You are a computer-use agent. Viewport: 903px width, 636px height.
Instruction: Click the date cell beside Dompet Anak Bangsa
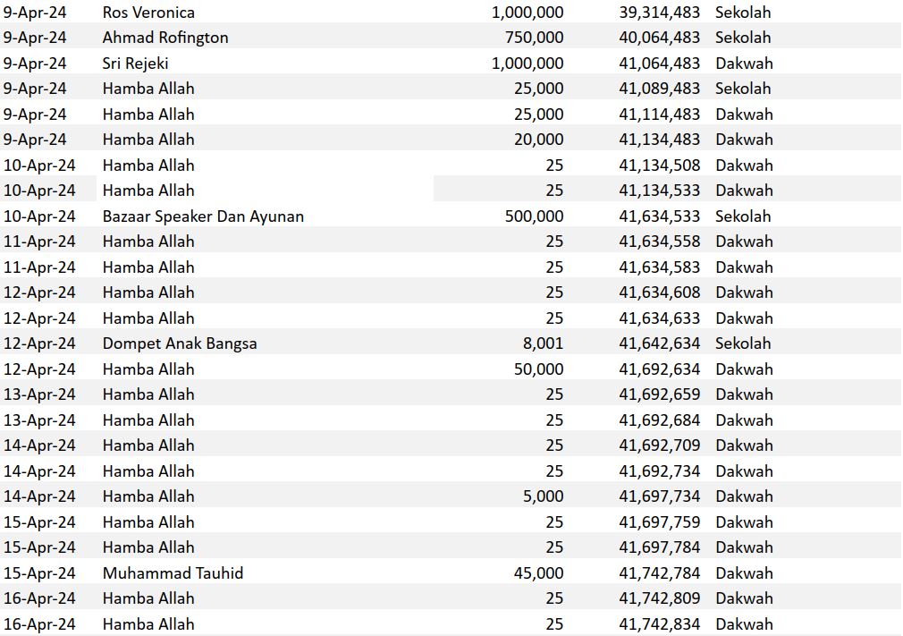[x=39, y=343]
